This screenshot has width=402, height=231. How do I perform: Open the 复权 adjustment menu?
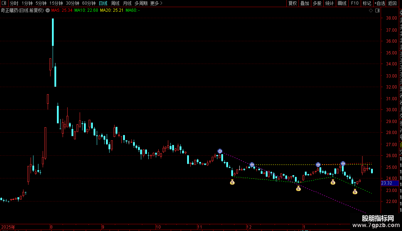coord(292,3)
